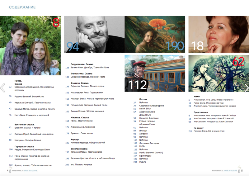Open poetry entry 'Ефим Мороз'
This screenshot has width=249, height=176.
point(145,156)
